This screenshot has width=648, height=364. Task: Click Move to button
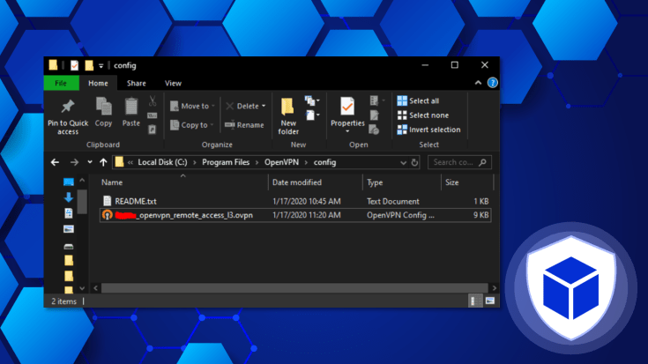coord(192,106)
